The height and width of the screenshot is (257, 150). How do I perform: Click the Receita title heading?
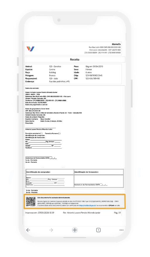point(75,60)
